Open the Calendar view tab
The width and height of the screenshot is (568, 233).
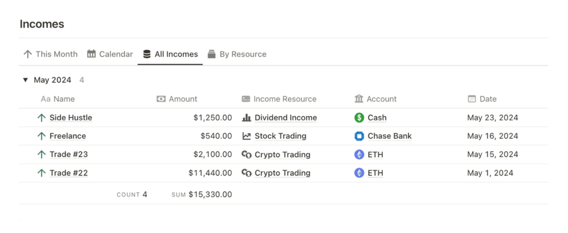click(x=110, y=54)
